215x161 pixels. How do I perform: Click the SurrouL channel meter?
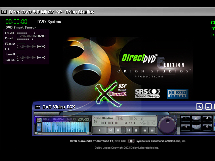(x=14, y=60)
